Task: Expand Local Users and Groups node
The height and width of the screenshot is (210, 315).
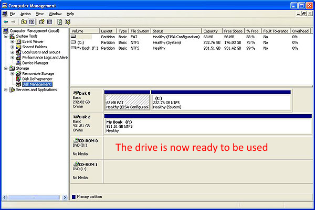Action: pyautogui.click(x=12, y=52)
